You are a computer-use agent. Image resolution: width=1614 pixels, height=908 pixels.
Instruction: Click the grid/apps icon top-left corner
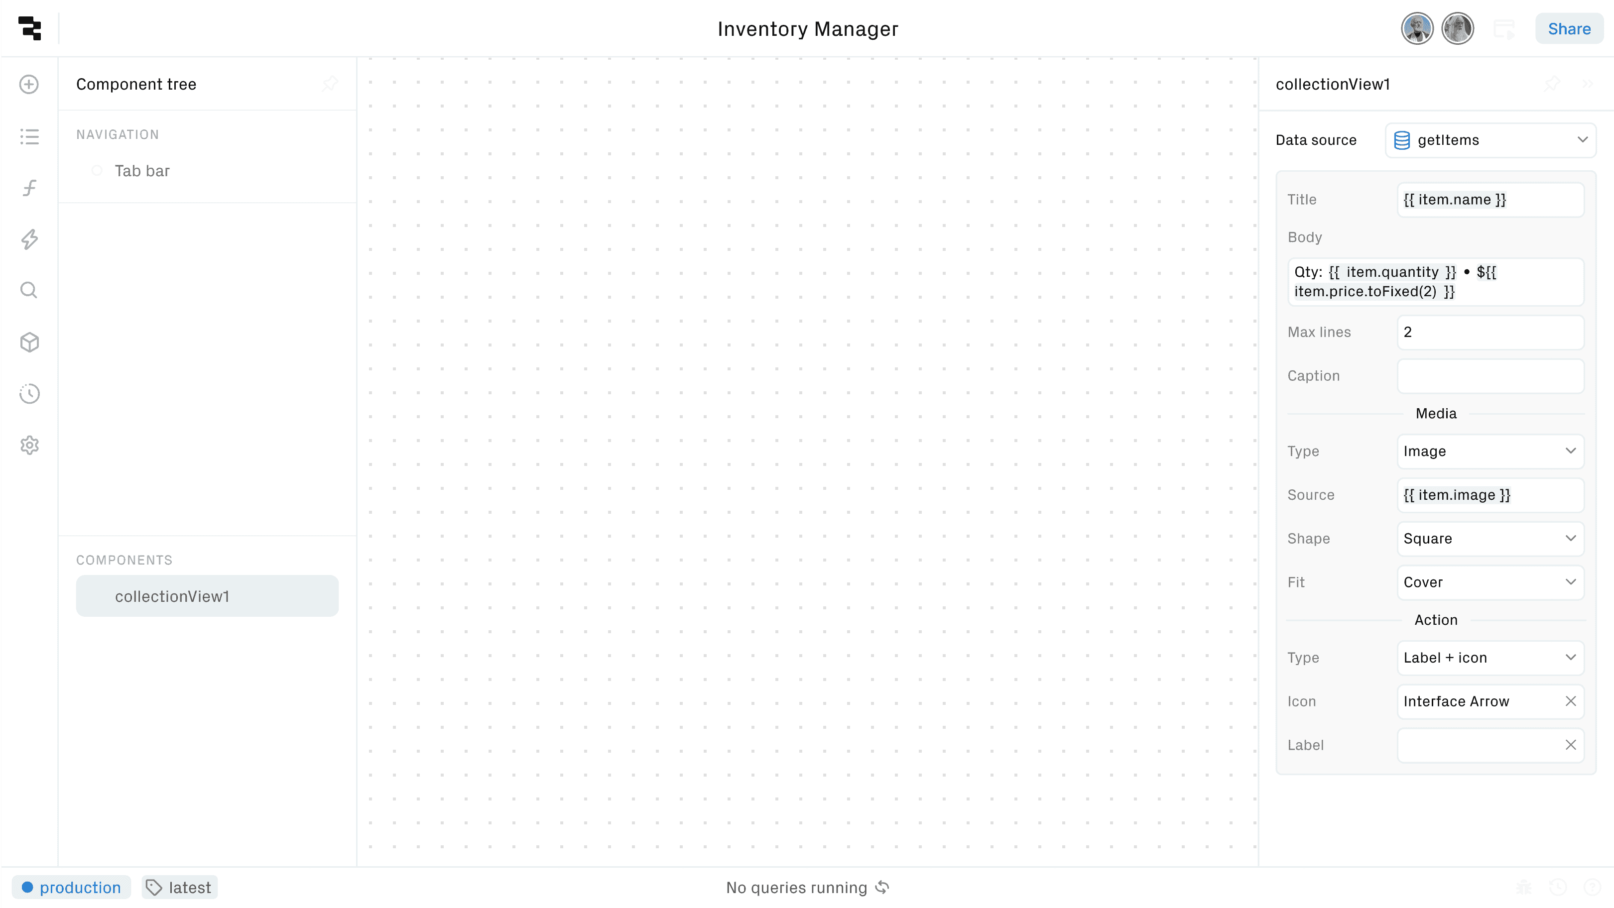[29, 28]
